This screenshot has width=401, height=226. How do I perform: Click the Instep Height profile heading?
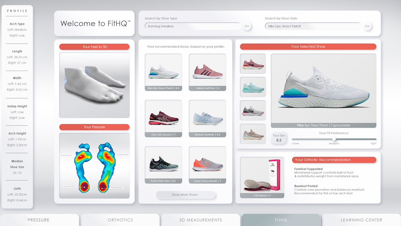point(17,106)
